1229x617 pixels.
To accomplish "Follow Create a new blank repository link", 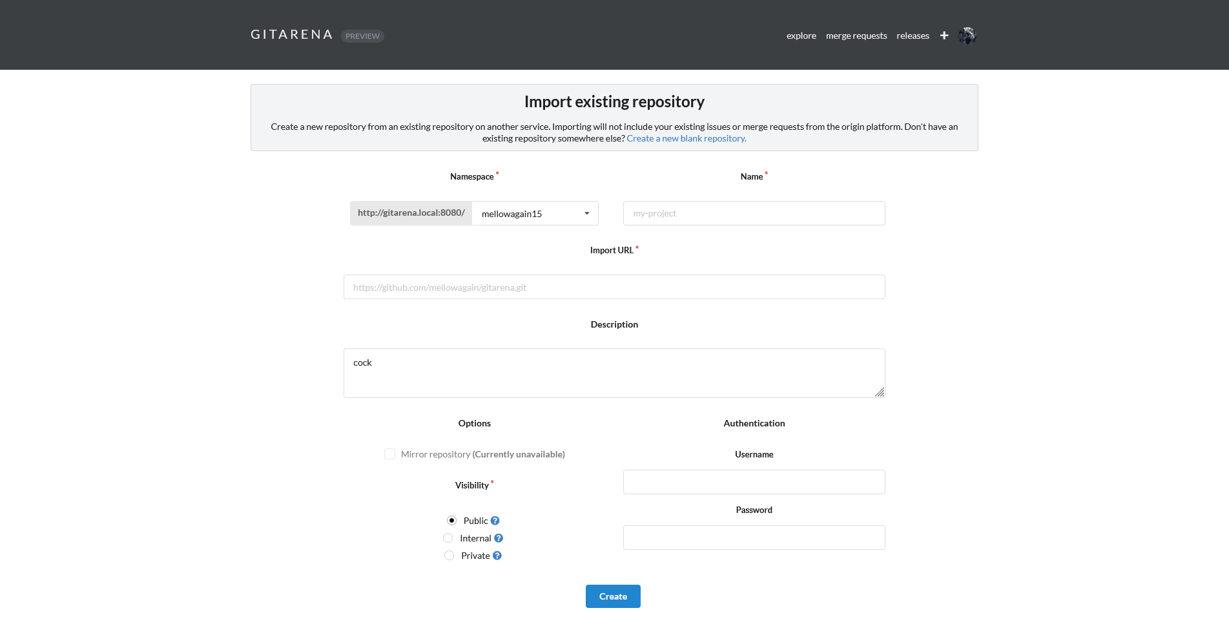I will point(687,138).
